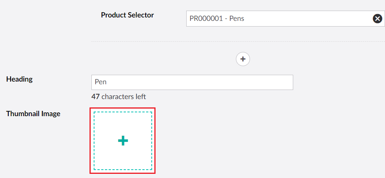The width and height of the screenshot is (385, 178).
Task: Click the Product Selector label
Action: coord(127,15)
